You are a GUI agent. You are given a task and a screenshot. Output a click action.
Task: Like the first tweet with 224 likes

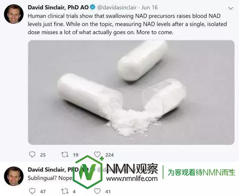tap(97, 155)
